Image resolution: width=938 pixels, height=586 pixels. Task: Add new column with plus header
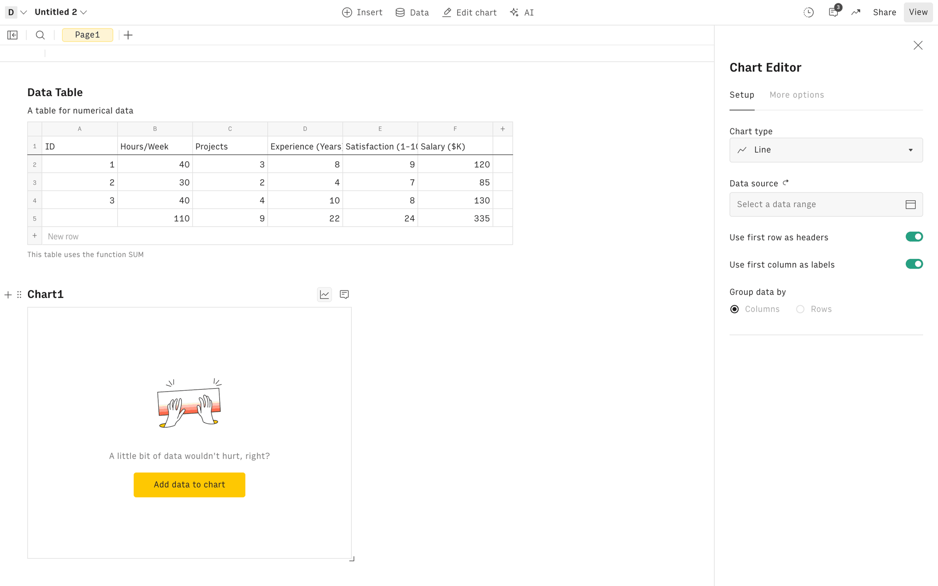pyautogui.click(x=503, y=129)
